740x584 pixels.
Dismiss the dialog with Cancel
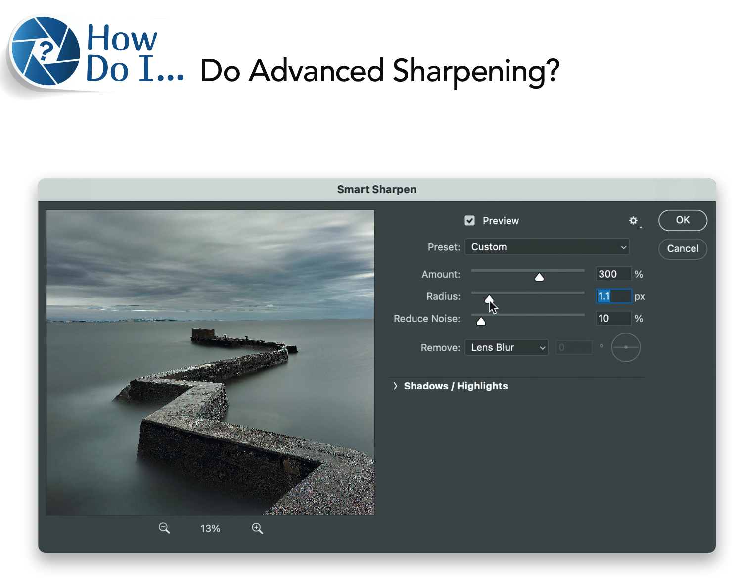(683, 249)
